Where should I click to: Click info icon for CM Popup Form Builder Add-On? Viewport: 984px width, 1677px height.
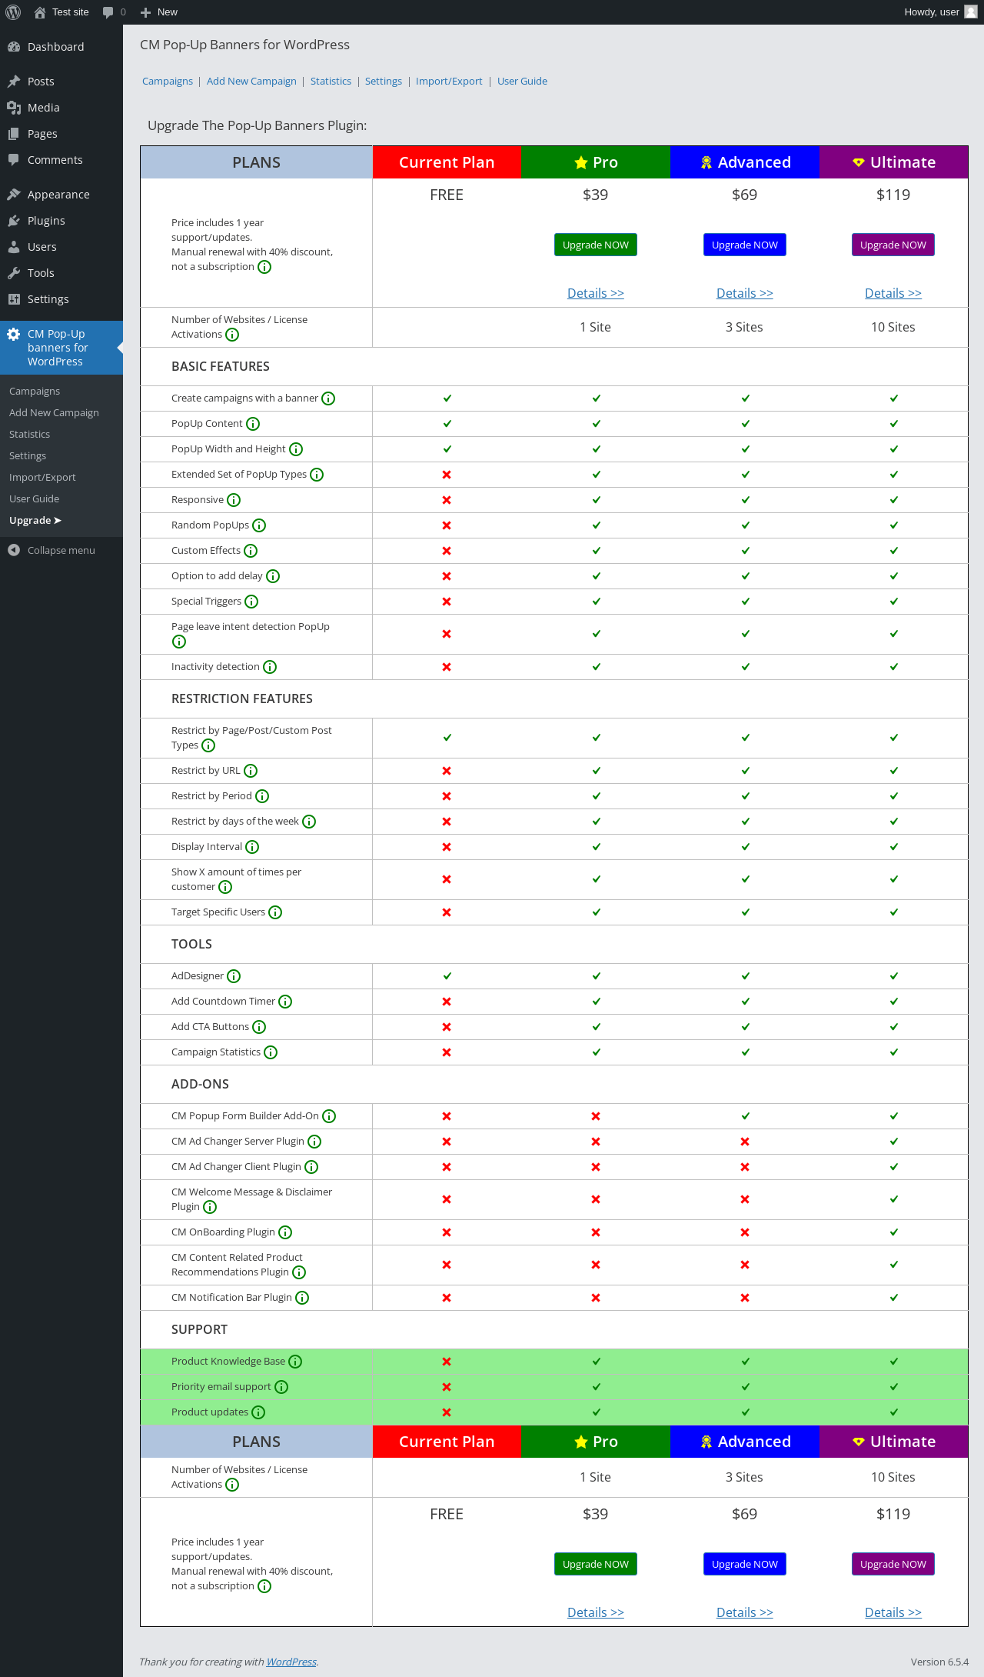point(329,1116)
